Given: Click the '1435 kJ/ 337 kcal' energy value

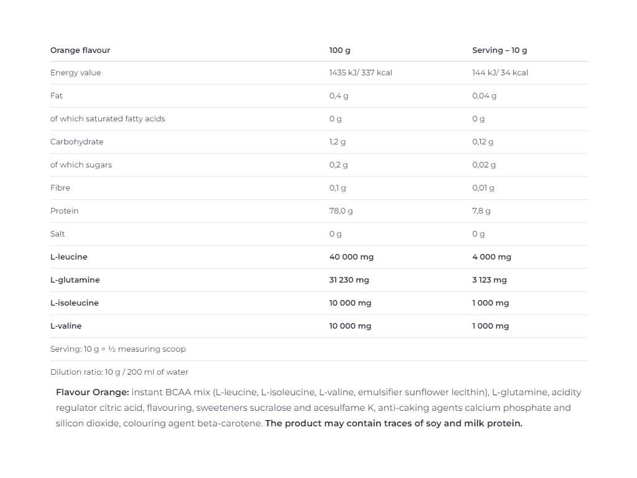Looking at the screenshot, I should (361, 73).
